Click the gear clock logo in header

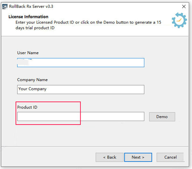click(x=179, y=20)
